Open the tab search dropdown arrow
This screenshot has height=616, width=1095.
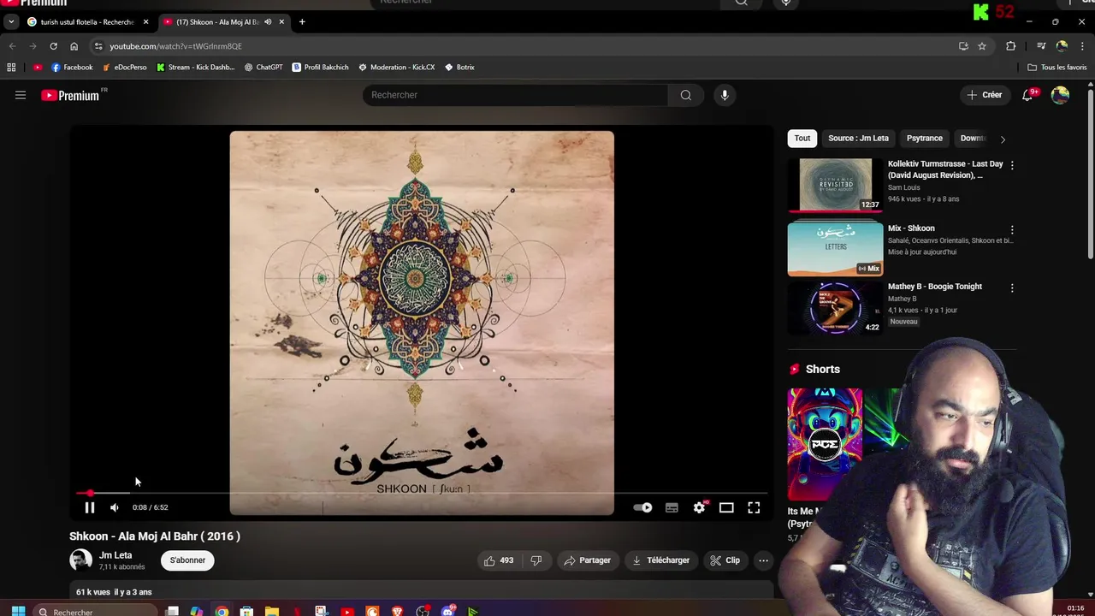tap(11, 22)
